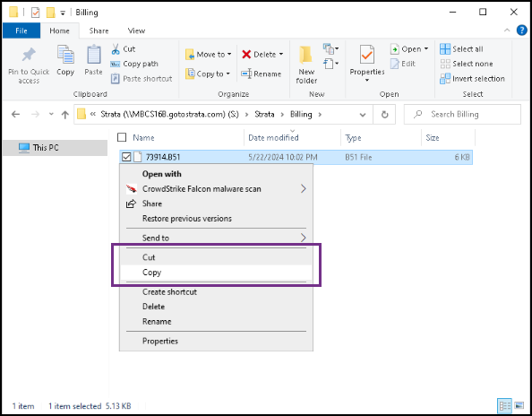Expand the Send to submenu
This screenshot has width=532, height=416.
coord(216,238)
